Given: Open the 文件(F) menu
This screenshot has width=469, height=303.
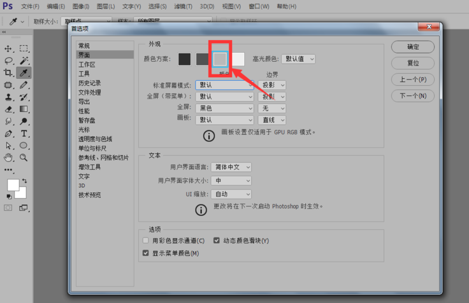Looking at the screenshot, I should pos(30,6).
